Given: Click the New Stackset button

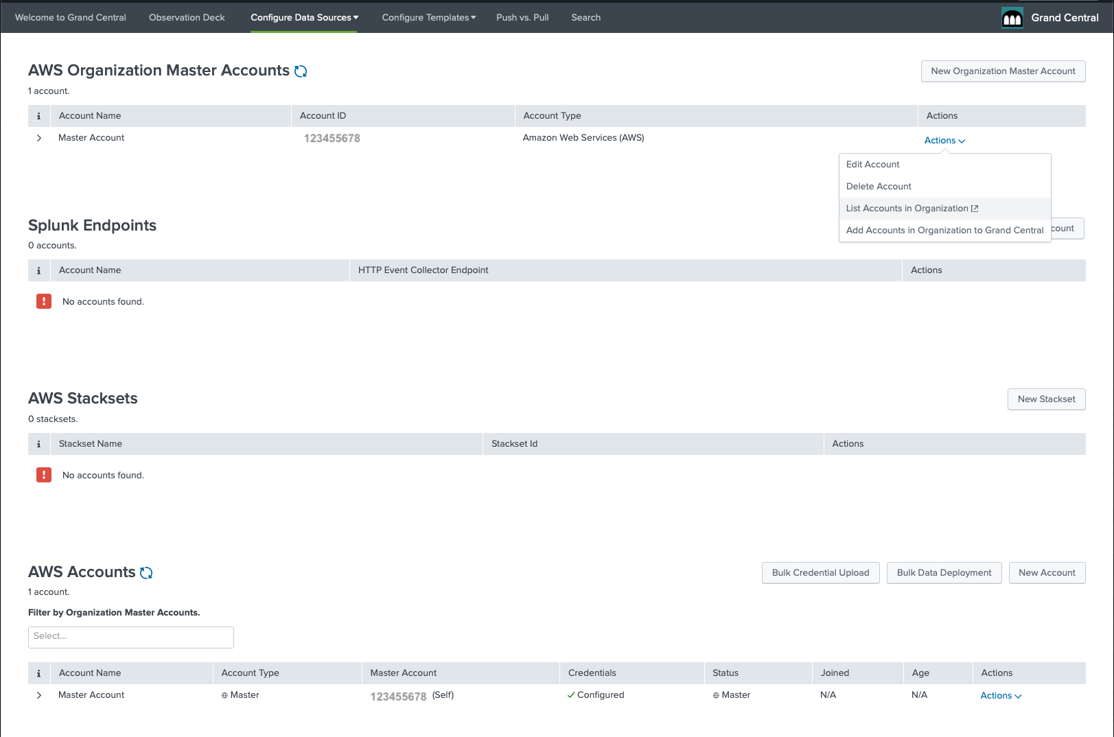Looking at the screenshot, I should [1046, 399].
